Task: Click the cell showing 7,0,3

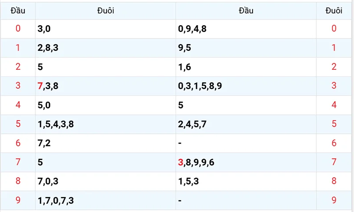Action: click(105, 181)
